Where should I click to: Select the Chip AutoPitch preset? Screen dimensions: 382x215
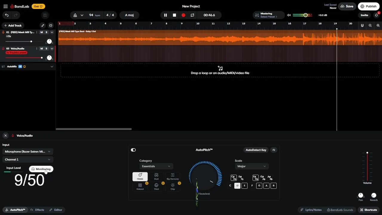click(x=172, y=187)
